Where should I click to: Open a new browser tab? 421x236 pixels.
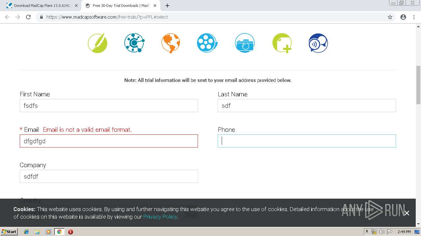(x=167, y=6)
